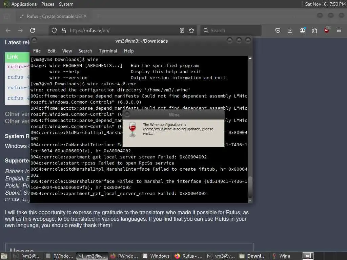This screenshot has height=260, width=347.
Task: Focus the Firefox Search box
Action: pos(231,30)
